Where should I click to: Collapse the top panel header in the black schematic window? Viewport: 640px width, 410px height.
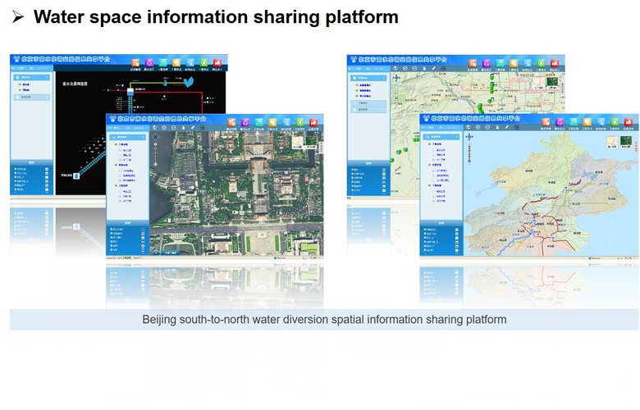32,77
